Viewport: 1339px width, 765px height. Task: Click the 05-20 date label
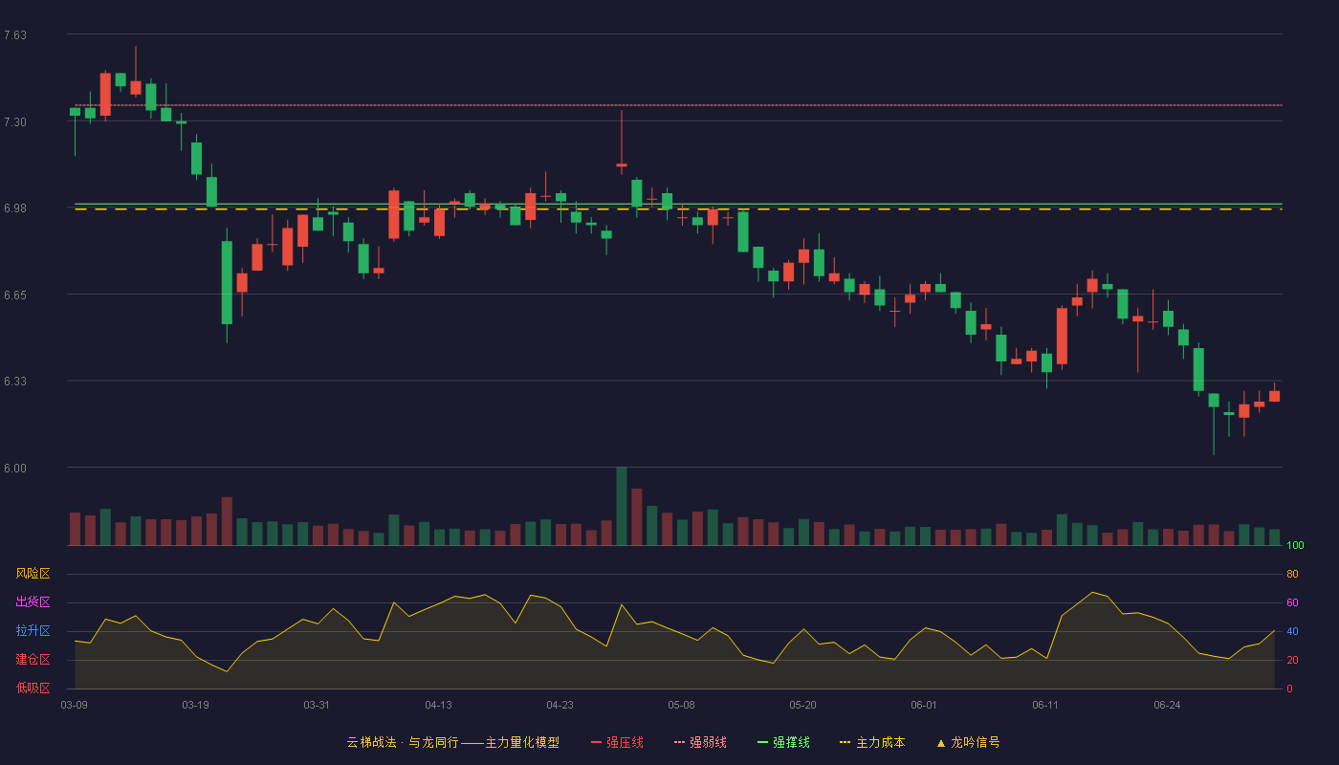(802, 705)
